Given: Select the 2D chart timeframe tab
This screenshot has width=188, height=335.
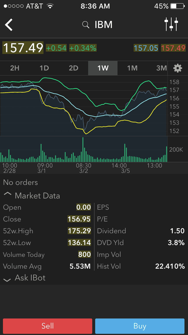Looking at the screenshot, I should (x=73, y=68).
